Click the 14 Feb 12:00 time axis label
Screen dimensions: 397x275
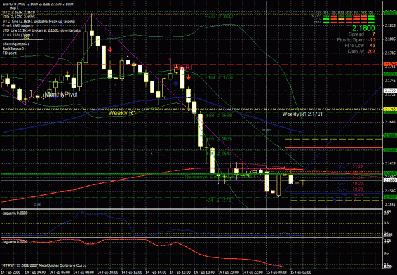131,272
